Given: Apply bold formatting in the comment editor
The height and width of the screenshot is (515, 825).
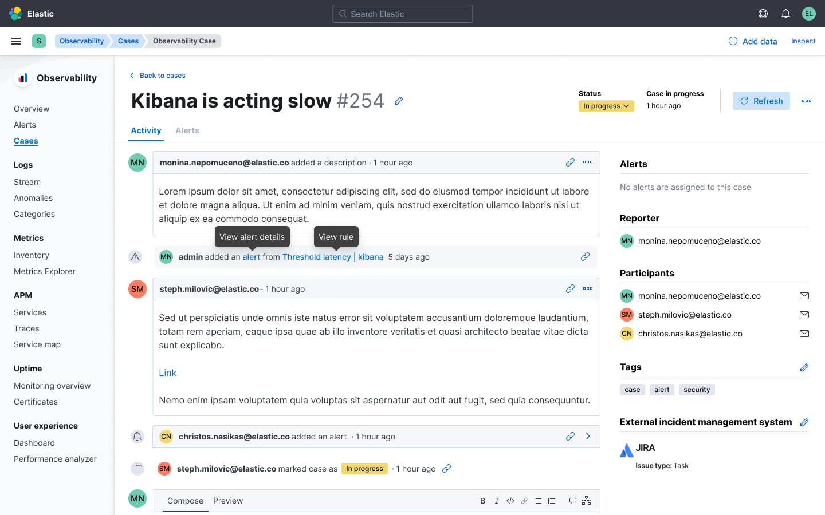Looking at the screenshot, I should pos(482,501).
